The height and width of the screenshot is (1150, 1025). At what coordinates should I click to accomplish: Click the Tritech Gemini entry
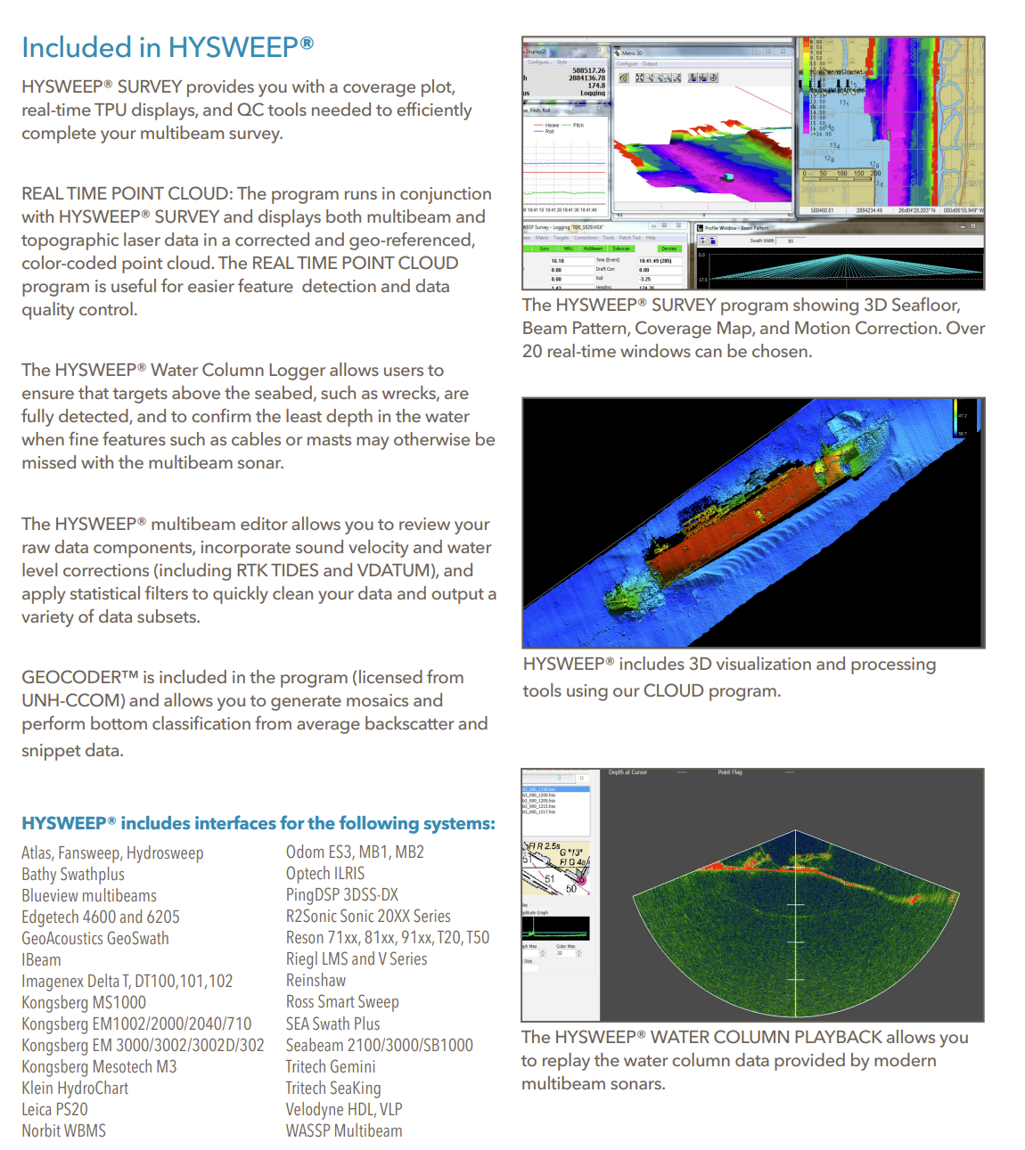pos(331,1066)
